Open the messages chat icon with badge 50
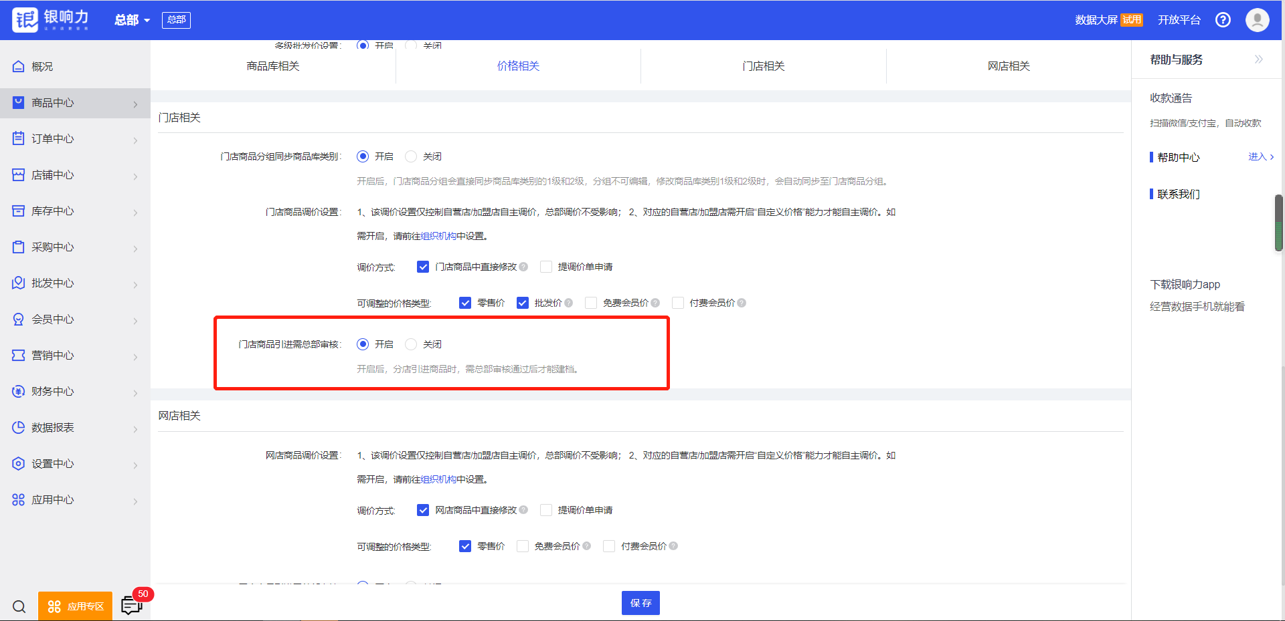The height and width of the screenshot is (621, 1285). (131, 606)
